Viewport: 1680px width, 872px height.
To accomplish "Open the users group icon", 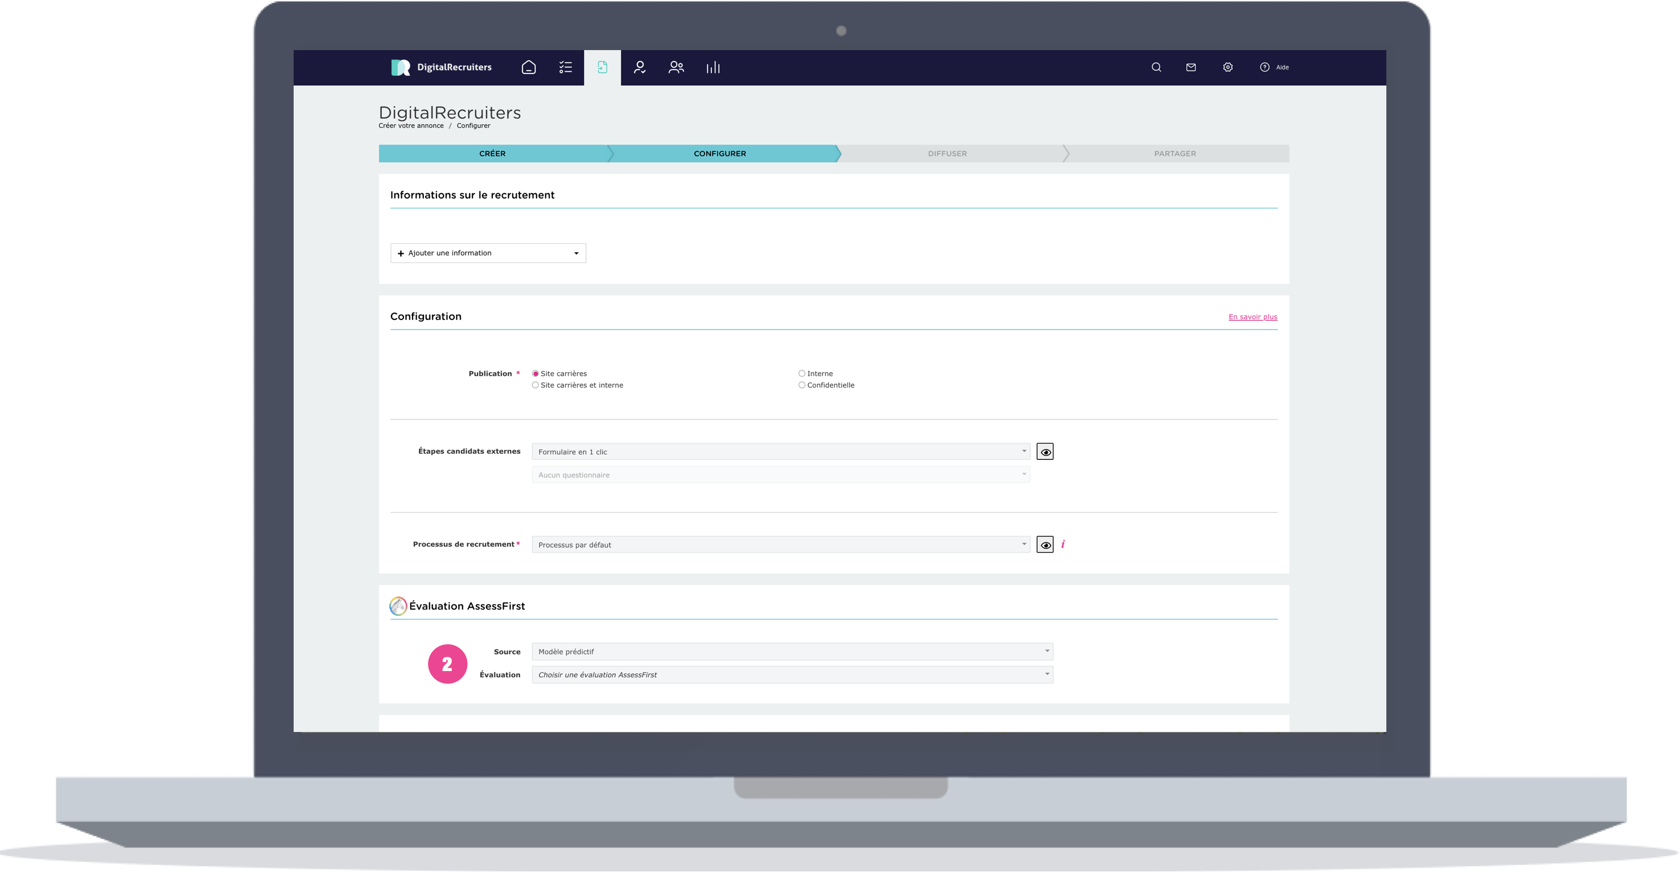I will (x=676, y=67).
